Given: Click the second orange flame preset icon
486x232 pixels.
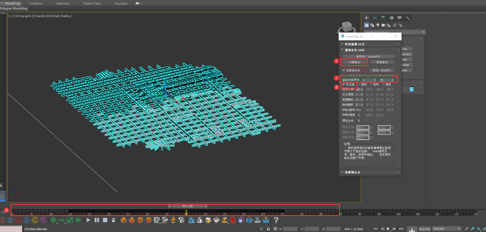Looking at the screenshot, I should click(132, 220).
